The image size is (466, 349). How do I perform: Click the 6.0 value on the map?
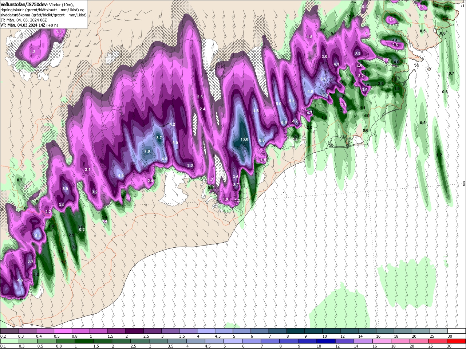(x=165, y=159)
